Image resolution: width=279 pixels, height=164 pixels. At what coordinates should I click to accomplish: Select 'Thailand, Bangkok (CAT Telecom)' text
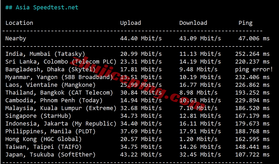pos(59,93)
